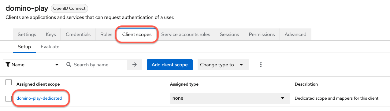The image size is (390, 111).
Task: Click the magnifier icon in search box
Action: click(x=69, y=65)
